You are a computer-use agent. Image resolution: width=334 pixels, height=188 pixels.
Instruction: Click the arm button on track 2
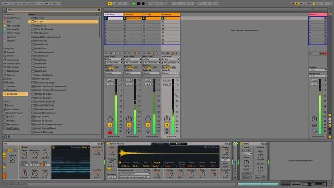pyautogui.click(x=129, y=133)
